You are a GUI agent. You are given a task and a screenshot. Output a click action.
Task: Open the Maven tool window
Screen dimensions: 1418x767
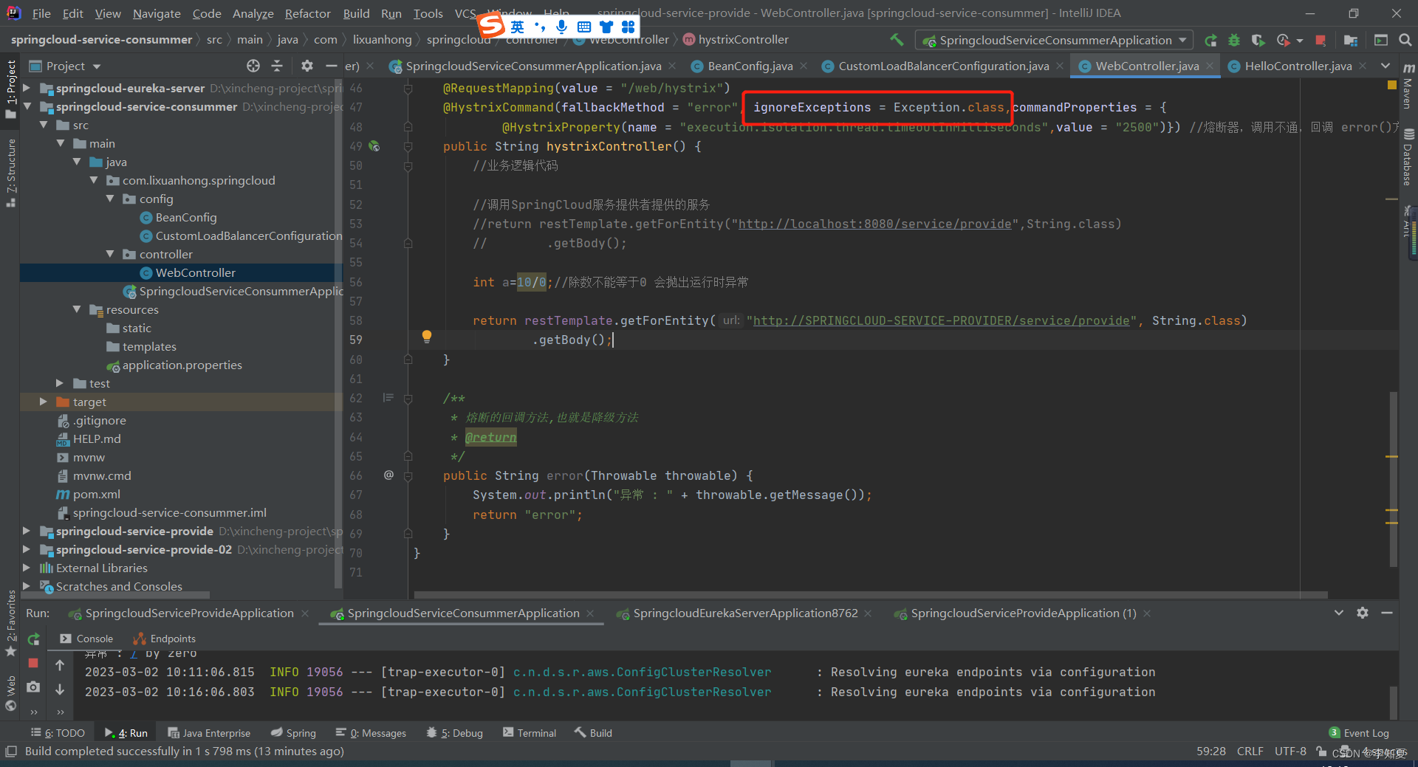point(1408,87)
